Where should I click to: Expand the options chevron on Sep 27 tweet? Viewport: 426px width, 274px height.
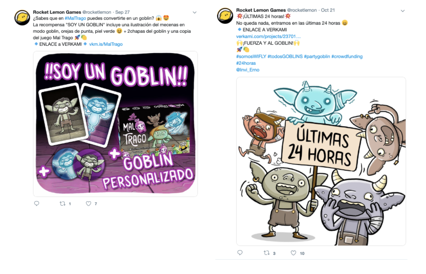[x=195, y=12]
